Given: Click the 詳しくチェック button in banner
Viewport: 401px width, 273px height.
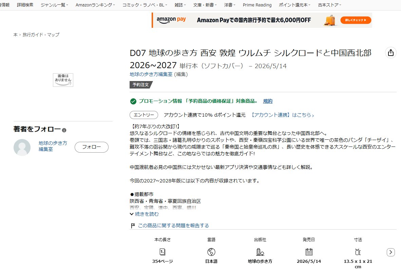Looking at the screenshot, I should pos(356,20).
